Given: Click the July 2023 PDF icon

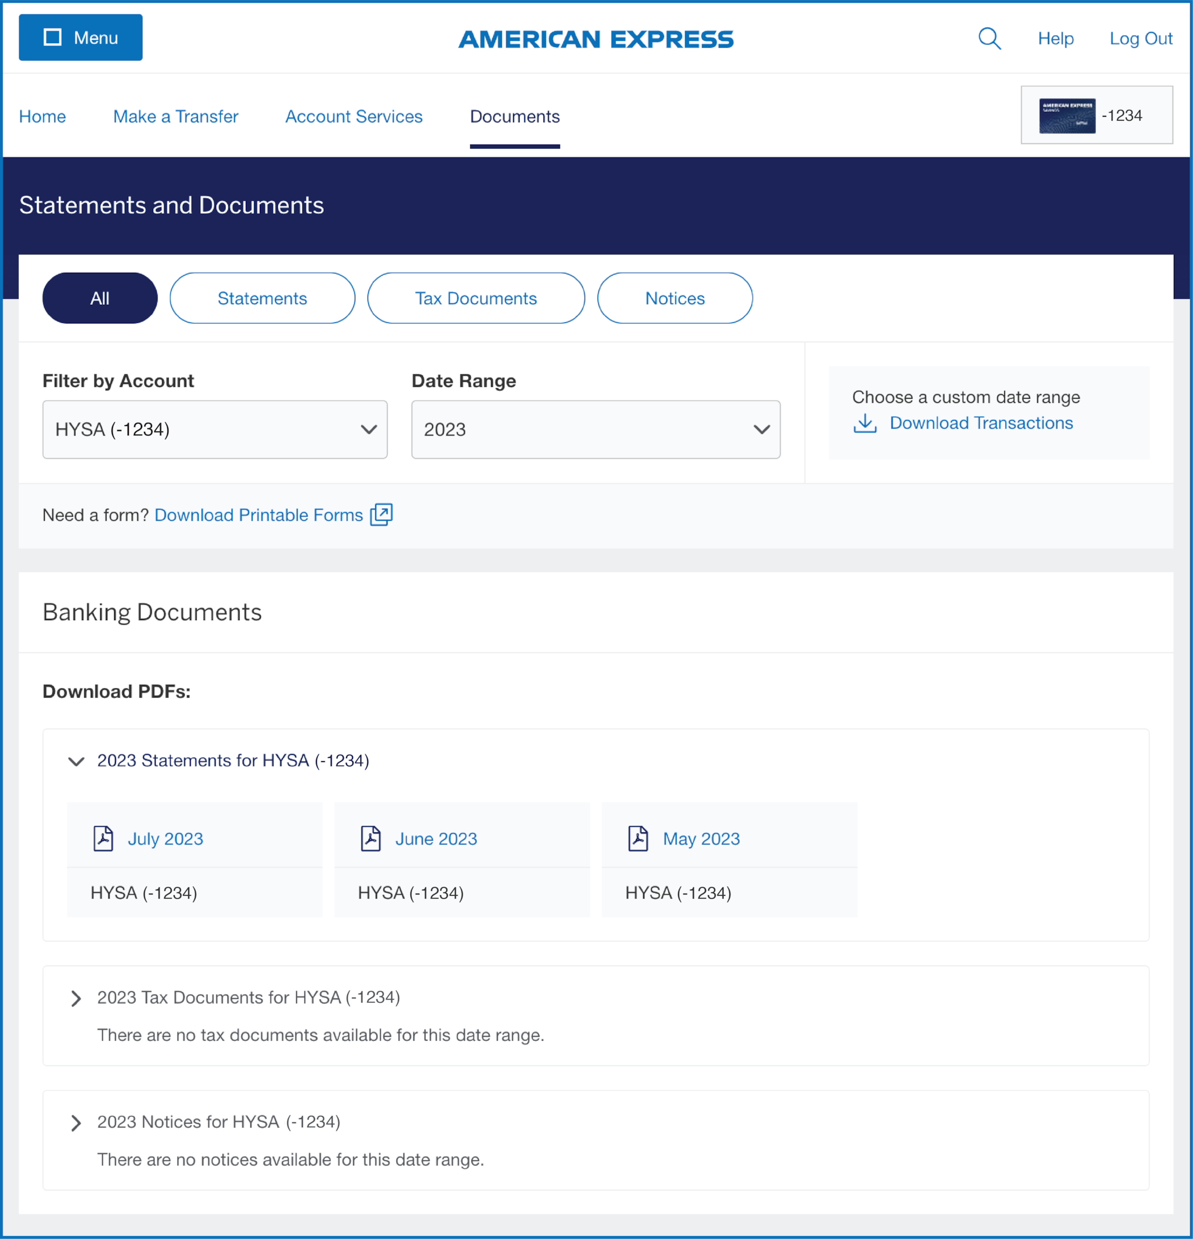Looking at the screenshot, I should point(103,838).
